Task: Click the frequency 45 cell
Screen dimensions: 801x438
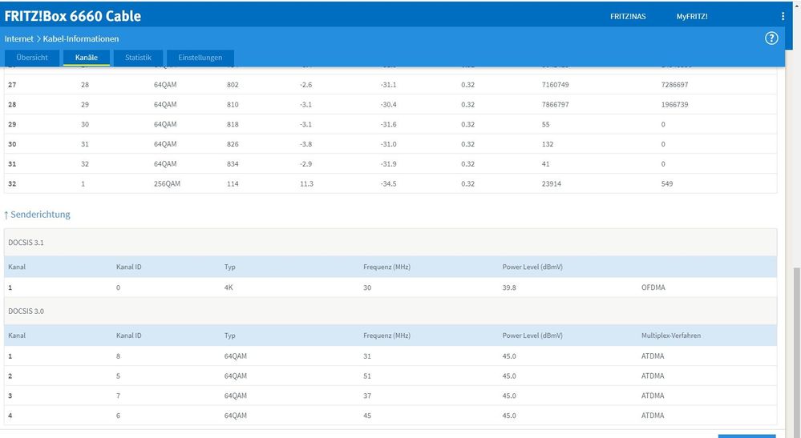Action: tap(367, 416)
